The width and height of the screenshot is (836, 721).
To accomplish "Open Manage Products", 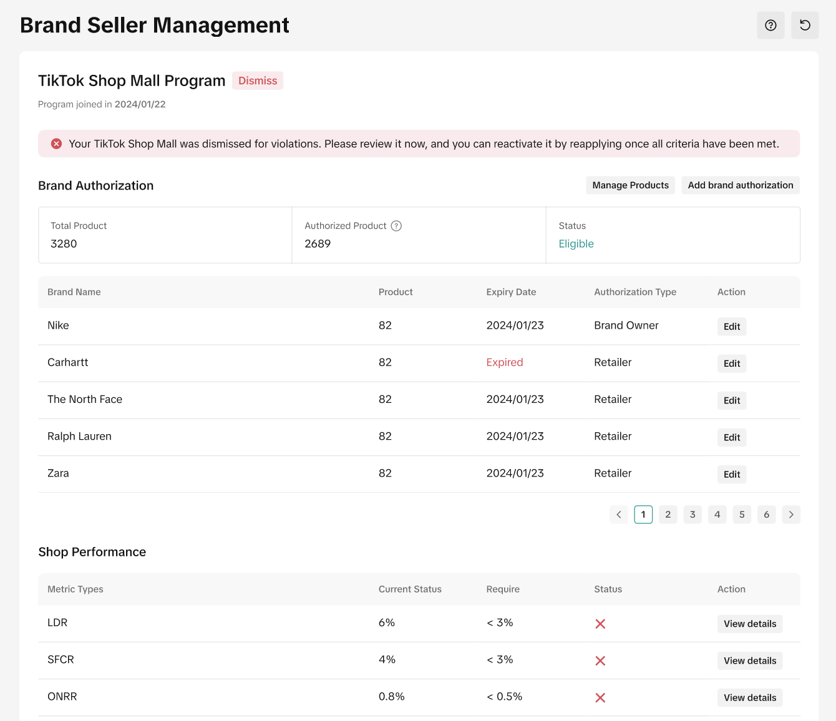I will [630, 185].
